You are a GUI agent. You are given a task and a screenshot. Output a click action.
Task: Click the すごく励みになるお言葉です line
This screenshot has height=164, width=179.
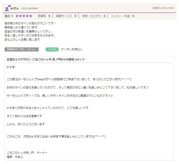24,116
